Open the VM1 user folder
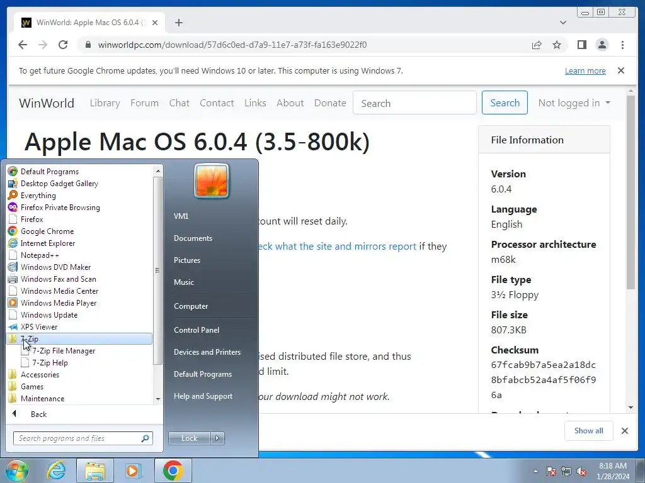This screenshot has width=645, height=483. [x=181, y=216]
